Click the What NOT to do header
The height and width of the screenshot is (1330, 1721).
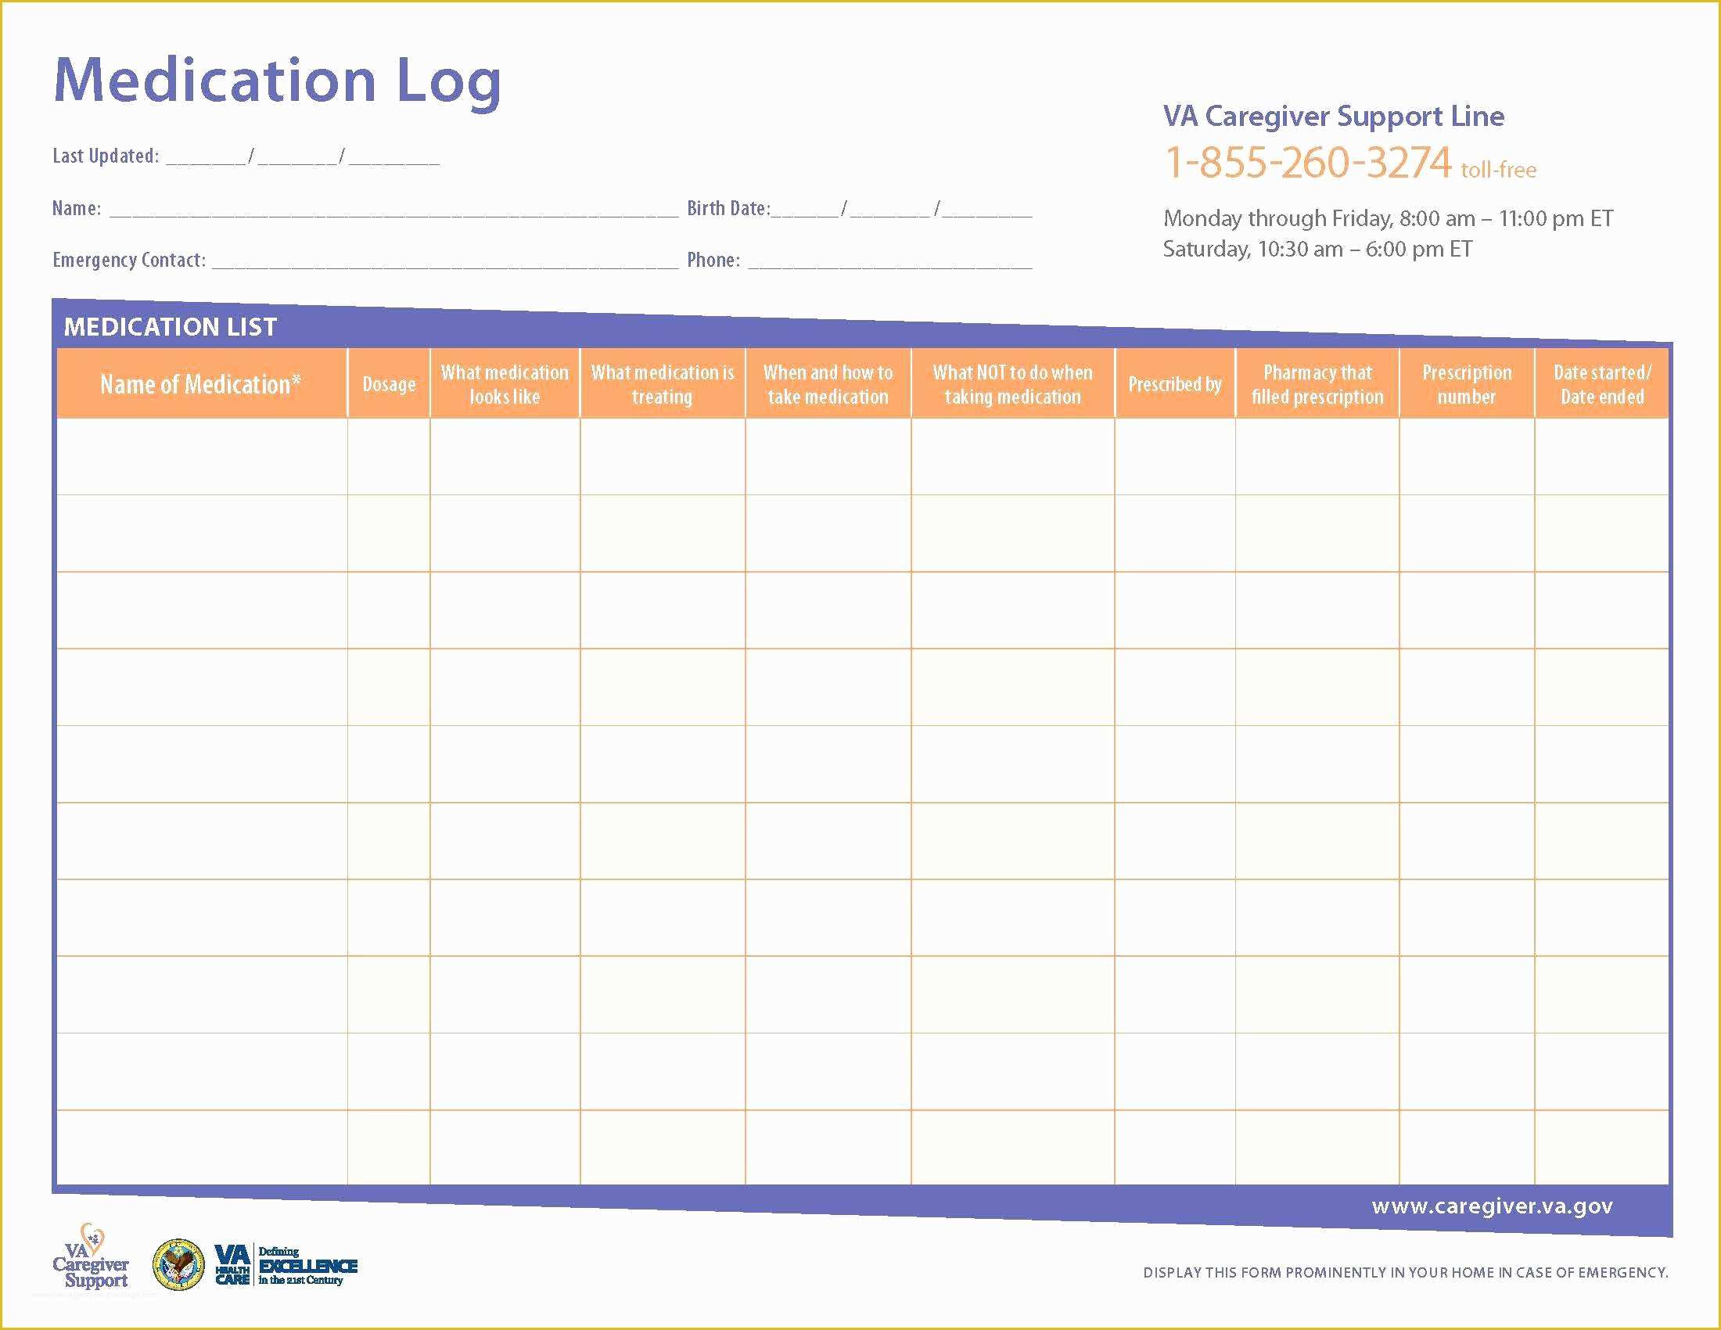click(1012, 383)
